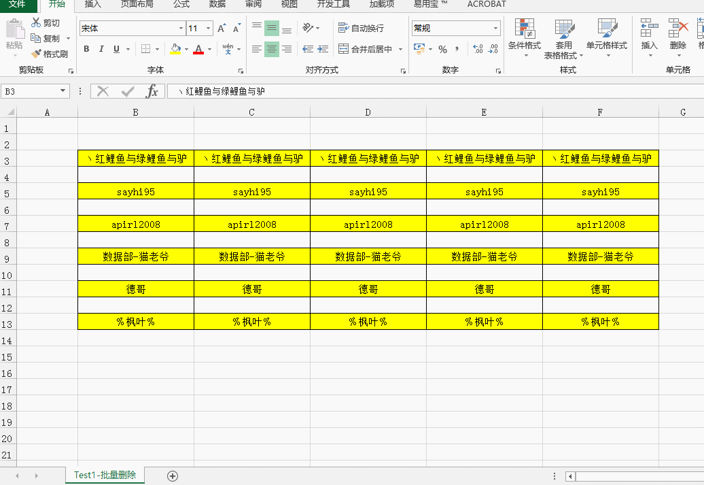Toggle Wrap Text (自动换行)
This screenshot has width=704, height=485.
(x=361, y=28)
